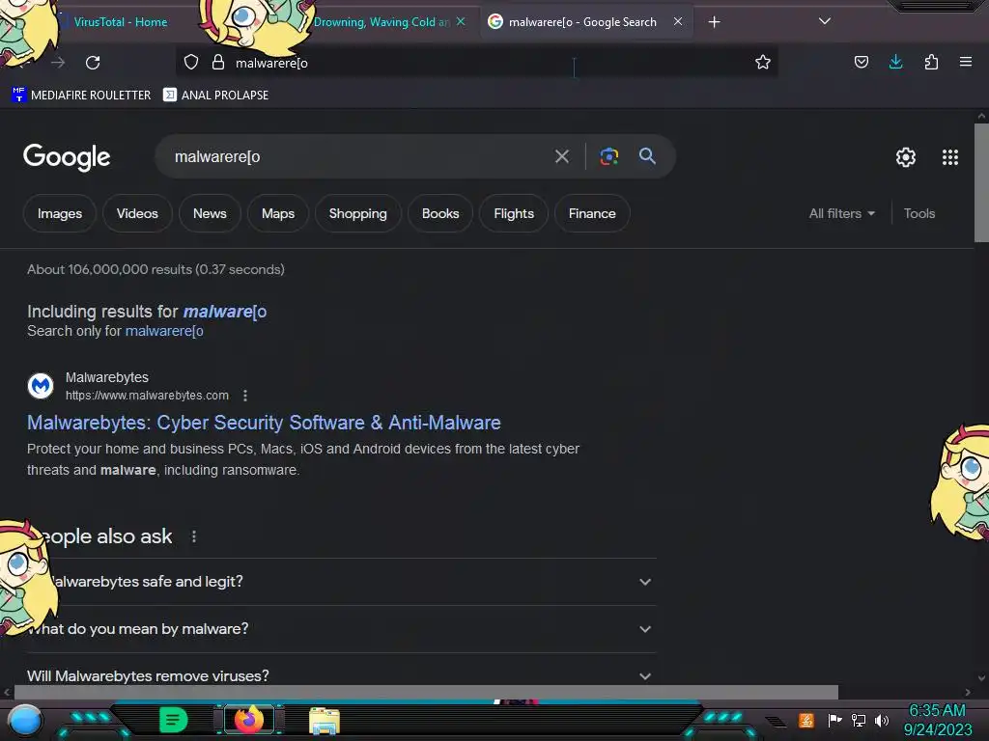This screenshot has height=741, width=989.
Task: Open the Action Center flag icon
Action: pyautogui.click(x=834, y=720)
